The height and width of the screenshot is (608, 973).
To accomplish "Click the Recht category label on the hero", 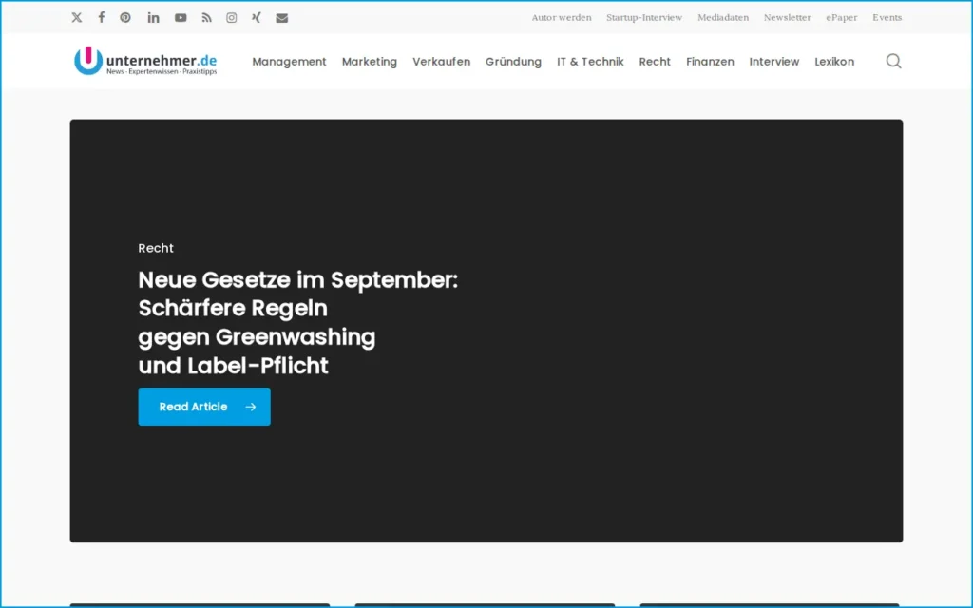I will click(x=156, y=248).
